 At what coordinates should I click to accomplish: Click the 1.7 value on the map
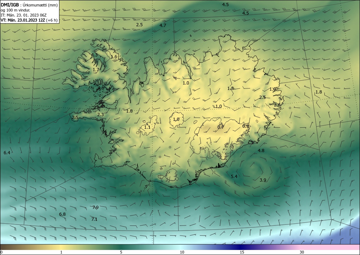pos(96,69)
